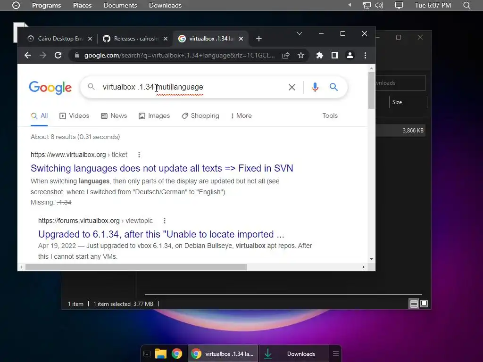Open 'Switching languages does not update' result

click(162, 168)
